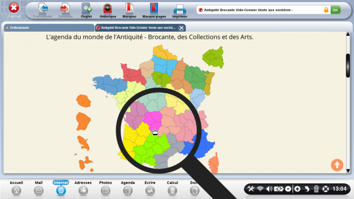Viewport: 354px width, 199px height.
Task: Switch to the Ordissinaute tab
Action: coord(49,28)
